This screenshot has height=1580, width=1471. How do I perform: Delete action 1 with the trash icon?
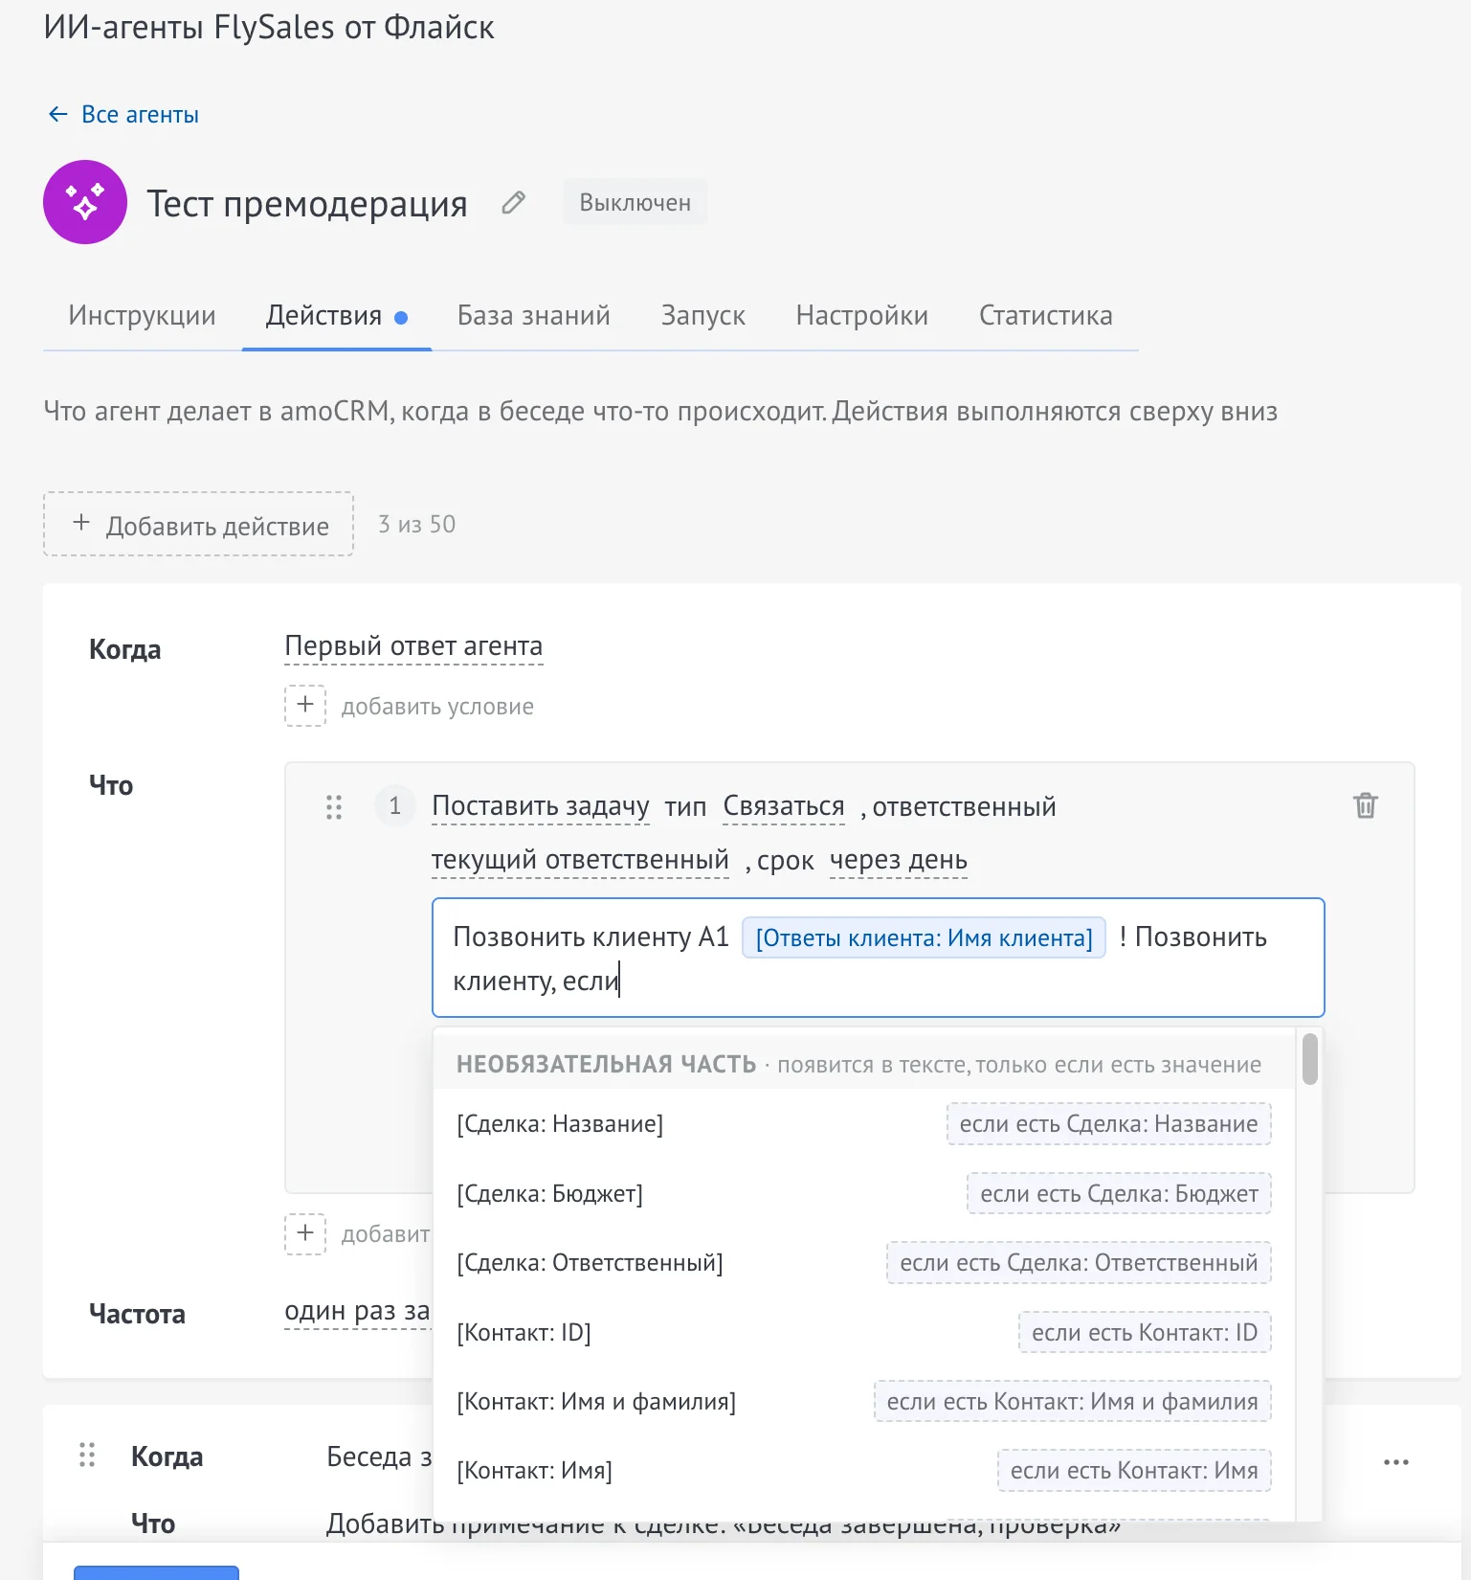click(1366, 805)
